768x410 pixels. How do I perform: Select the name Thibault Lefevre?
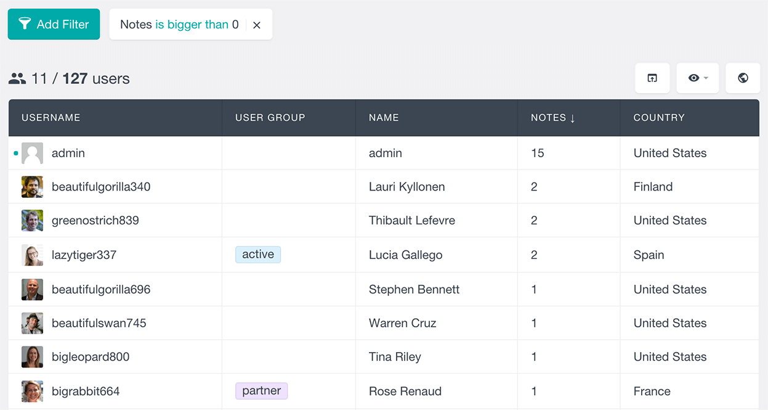click(412, 220)
